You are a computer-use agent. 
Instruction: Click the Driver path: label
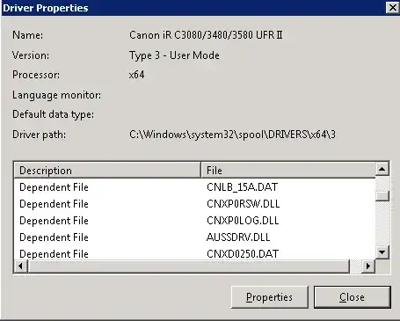pyautogui.click(x=40, y=135)
